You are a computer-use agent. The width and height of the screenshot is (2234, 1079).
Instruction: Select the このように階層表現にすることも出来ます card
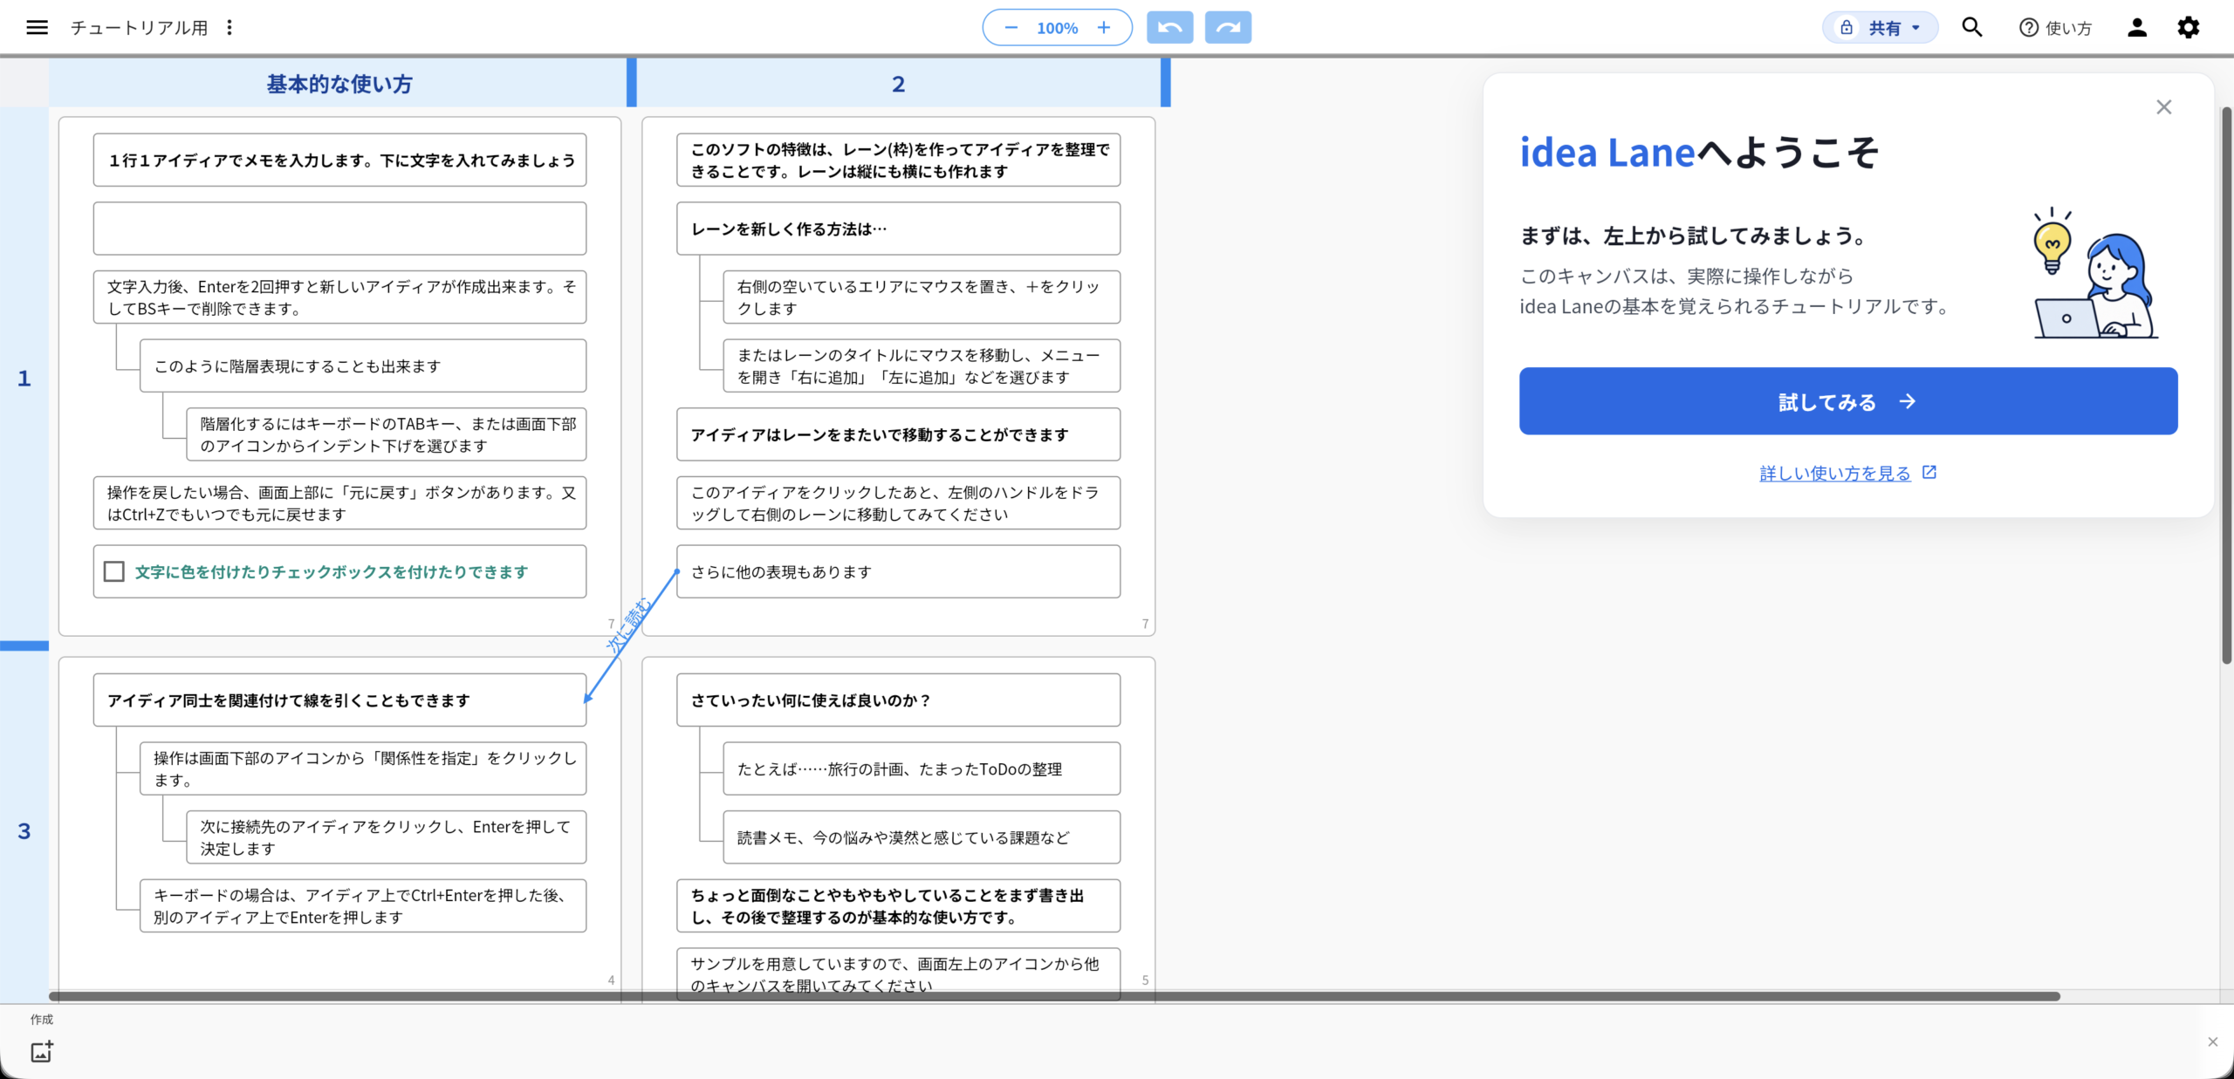click(x=363, y=366)
